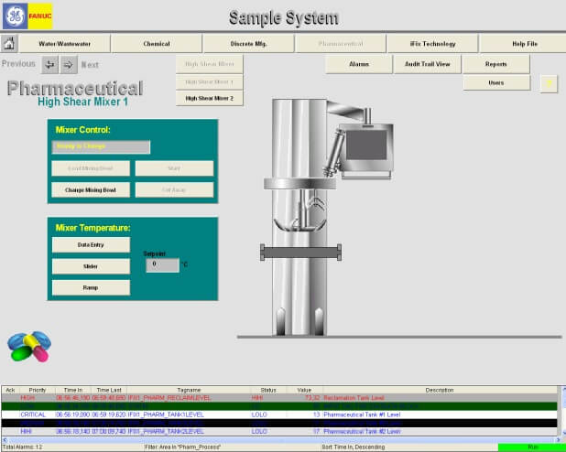
Task: Click the disabled Start mixer button
Action: click(174, 168)
